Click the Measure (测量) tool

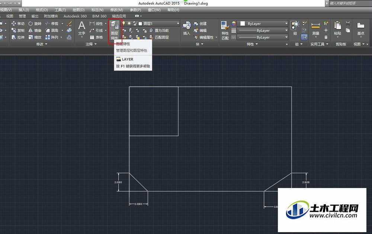[315, 29]
